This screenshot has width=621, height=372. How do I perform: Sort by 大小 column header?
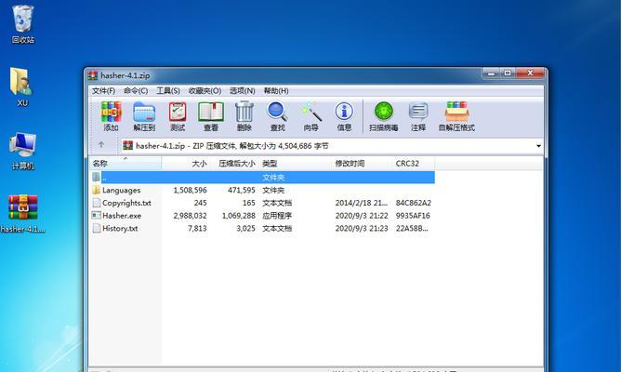tap(186, 164)
